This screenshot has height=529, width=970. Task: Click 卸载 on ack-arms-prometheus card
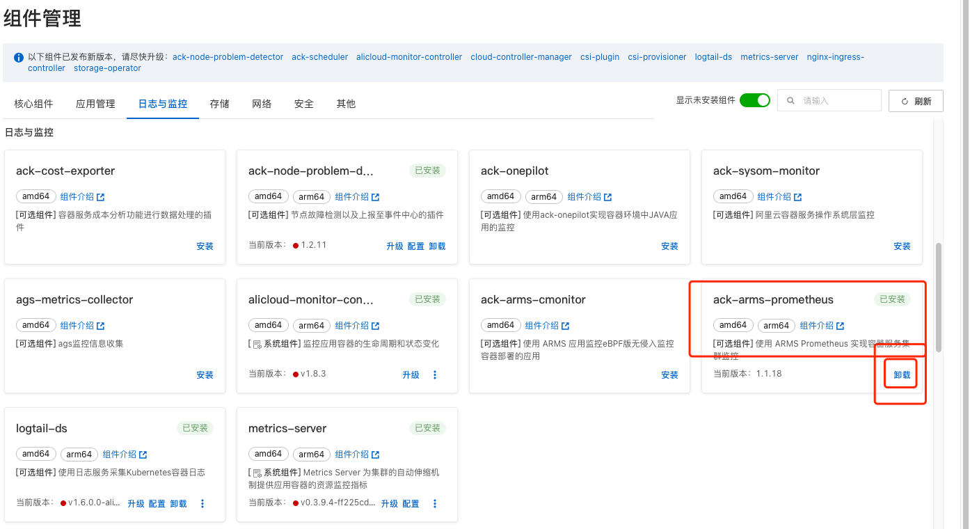(x=902, y=374)
